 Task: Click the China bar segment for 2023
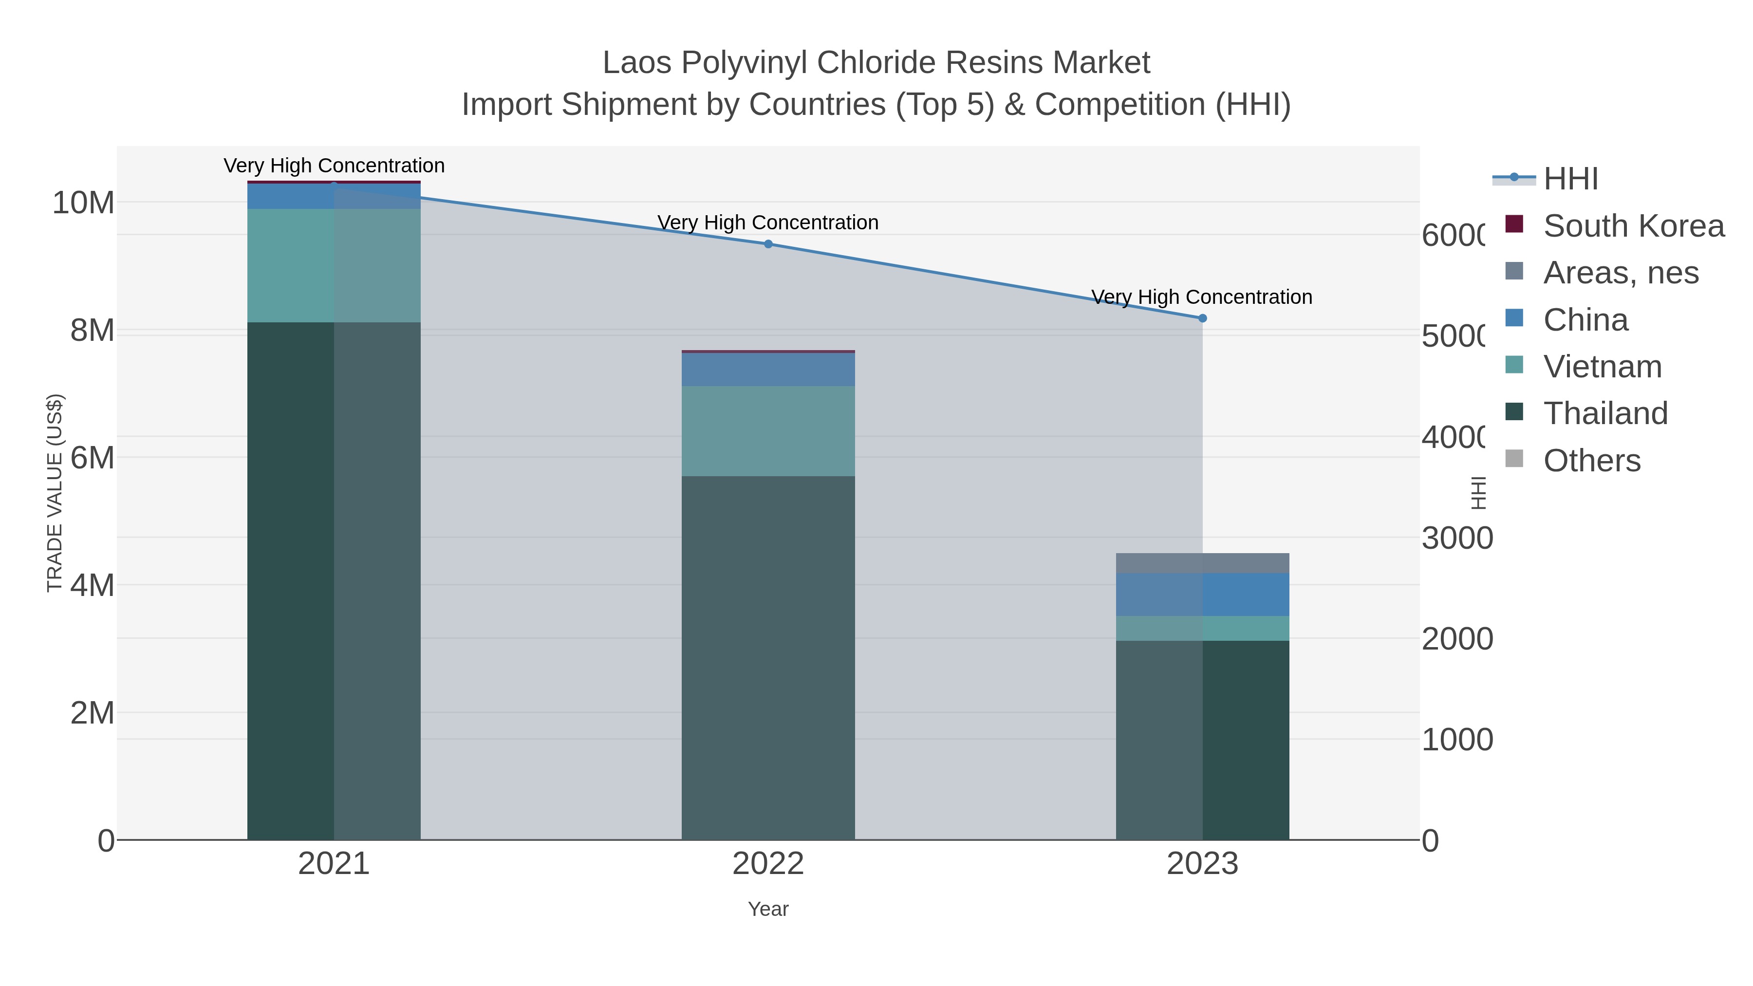click(1202, 595)
